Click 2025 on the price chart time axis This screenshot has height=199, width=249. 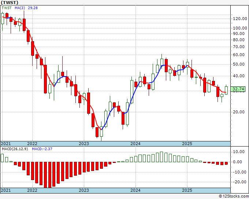point(187,144)
